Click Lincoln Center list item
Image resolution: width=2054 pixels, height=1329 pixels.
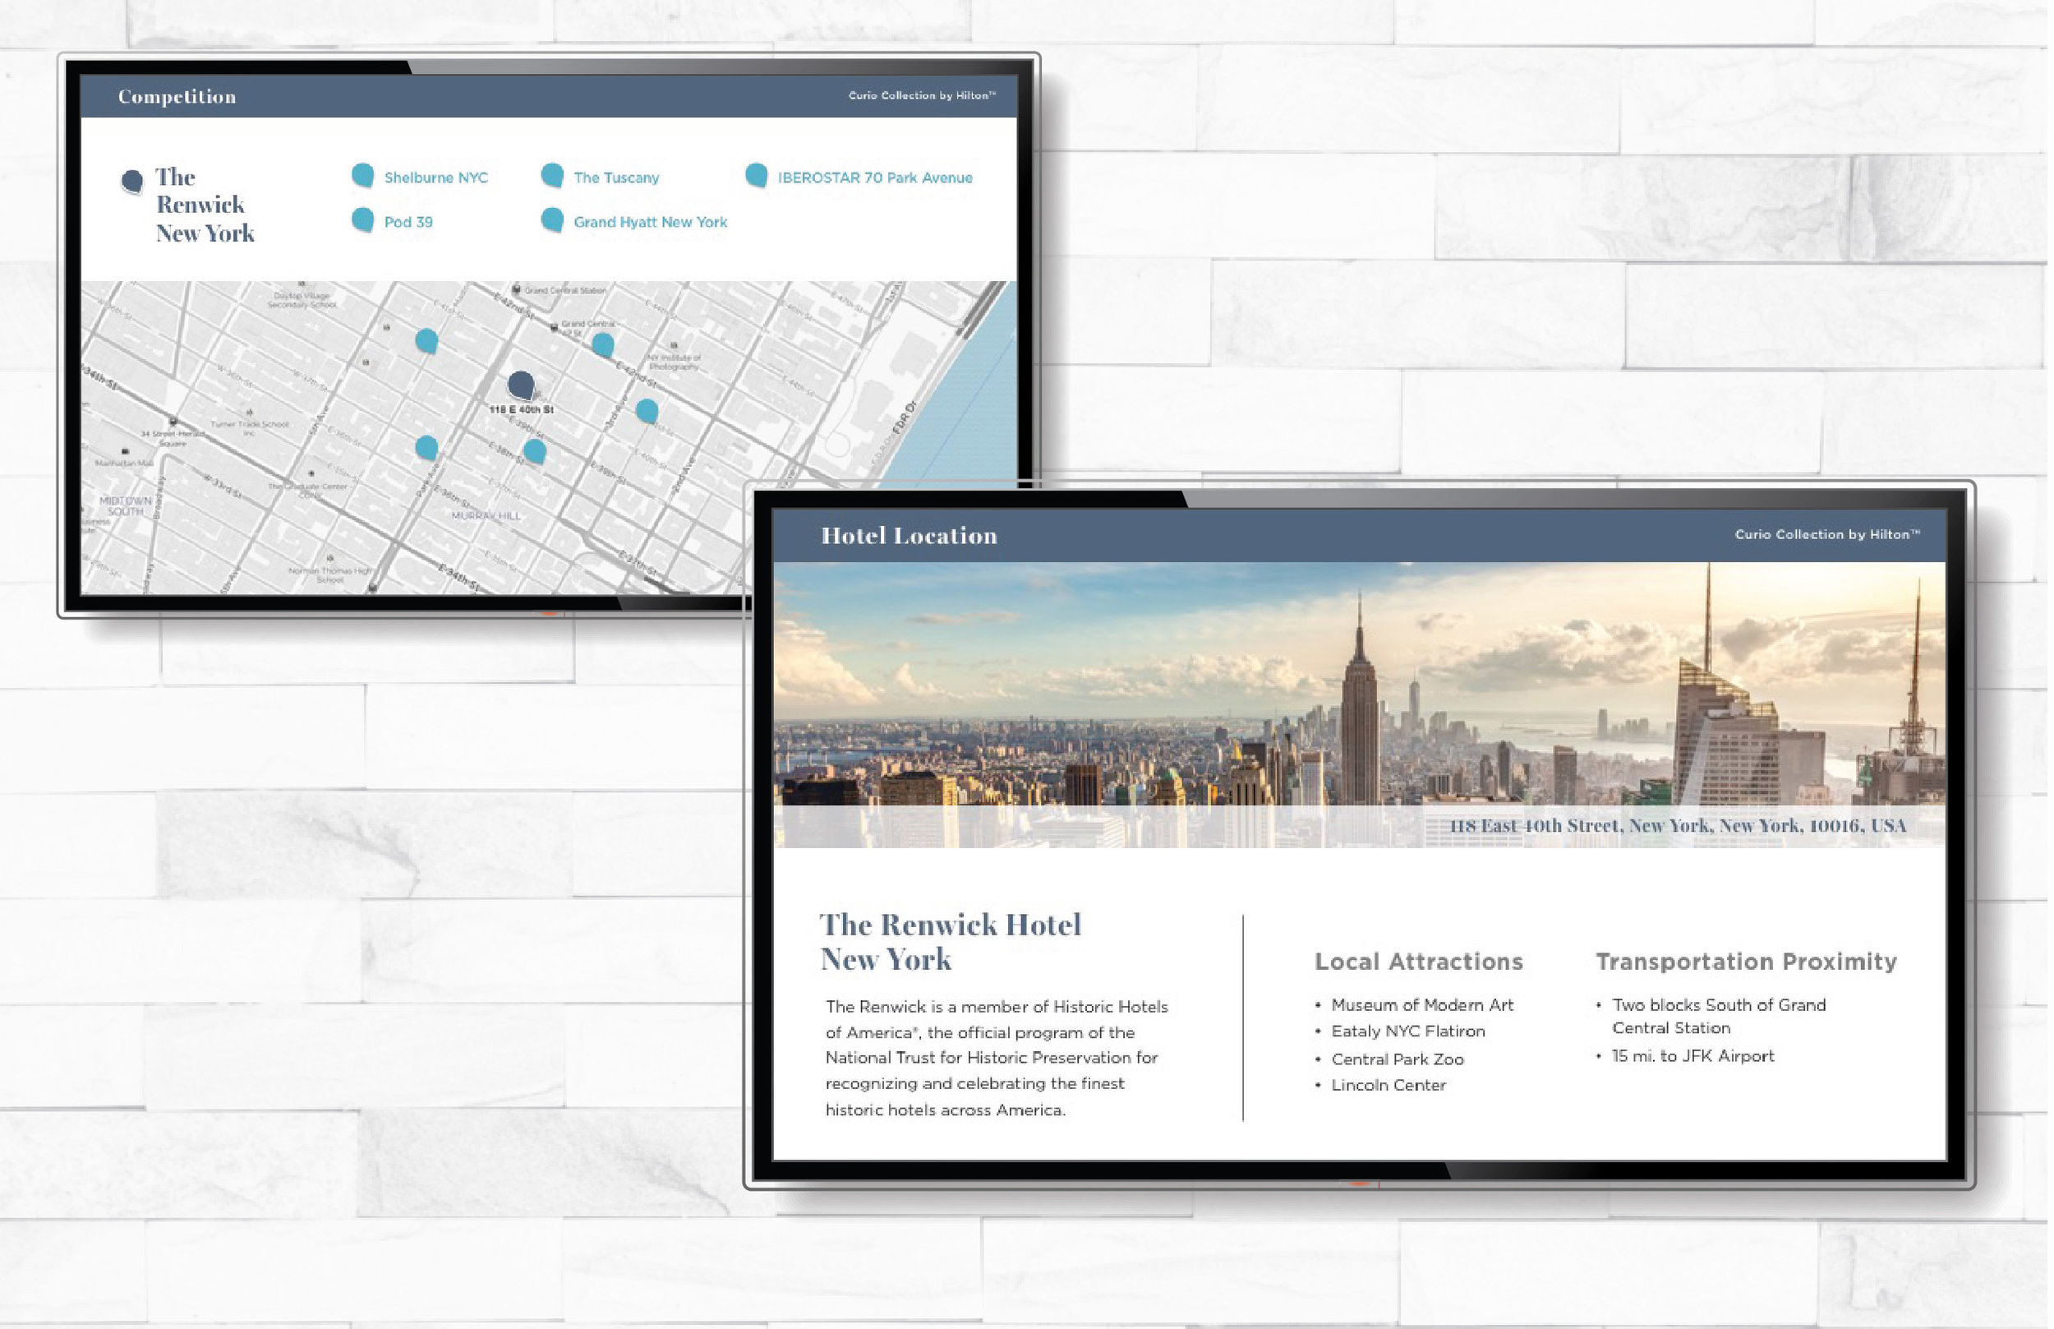(1388, 1085)
